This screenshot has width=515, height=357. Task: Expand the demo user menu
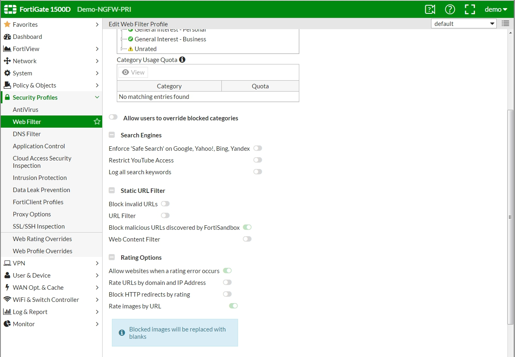click(x=496, y=9)
